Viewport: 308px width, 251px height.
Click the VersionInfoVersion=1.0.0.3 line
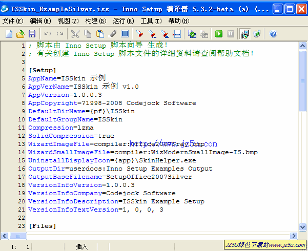click(81, 185)
